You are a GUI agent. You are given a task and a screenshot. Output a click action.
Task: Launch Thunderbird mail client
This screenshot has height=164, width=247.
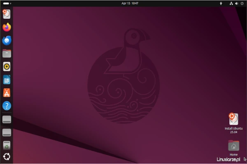[7, 40]
